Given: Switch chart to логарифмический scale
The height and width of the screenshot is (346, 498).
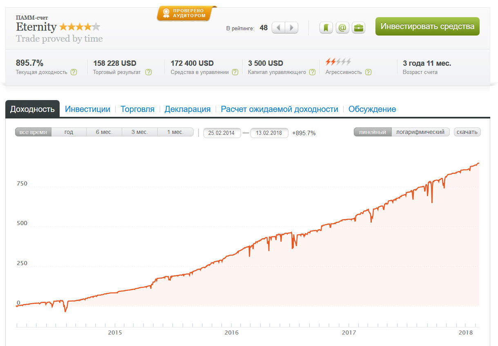Looking at the screenshot, I should pos(420,132).
